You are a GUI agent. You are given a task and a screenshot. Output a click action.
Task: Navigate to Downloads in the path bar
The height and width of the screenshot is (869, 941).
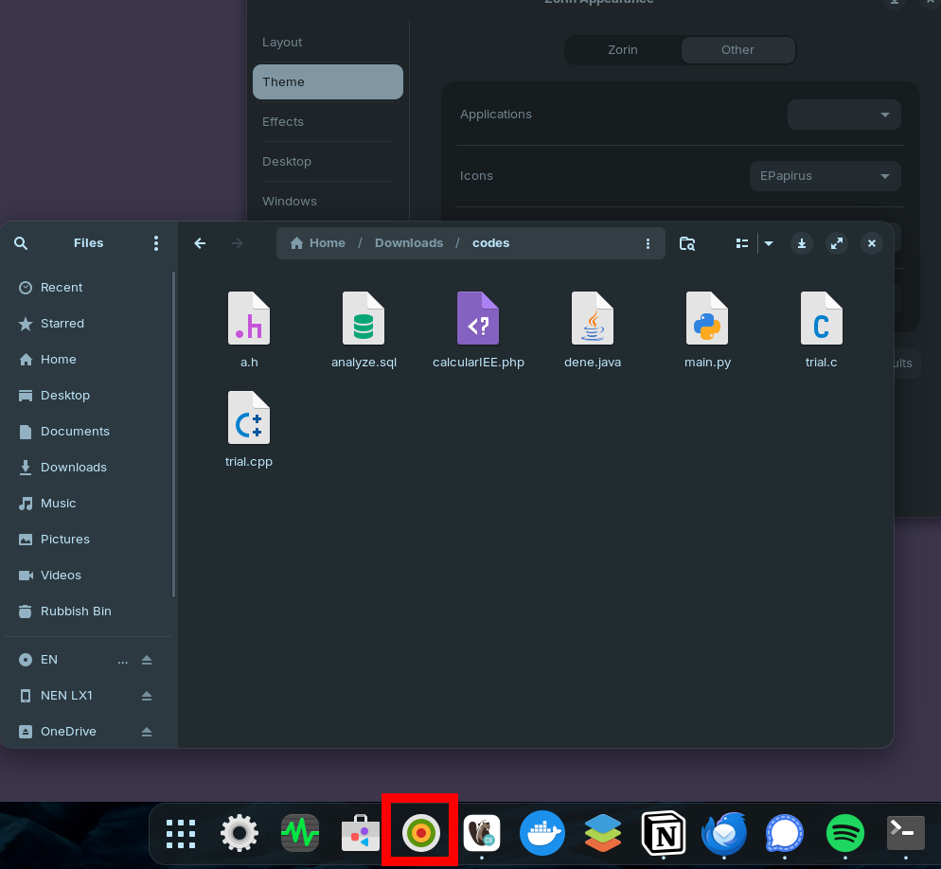(409, 243)
